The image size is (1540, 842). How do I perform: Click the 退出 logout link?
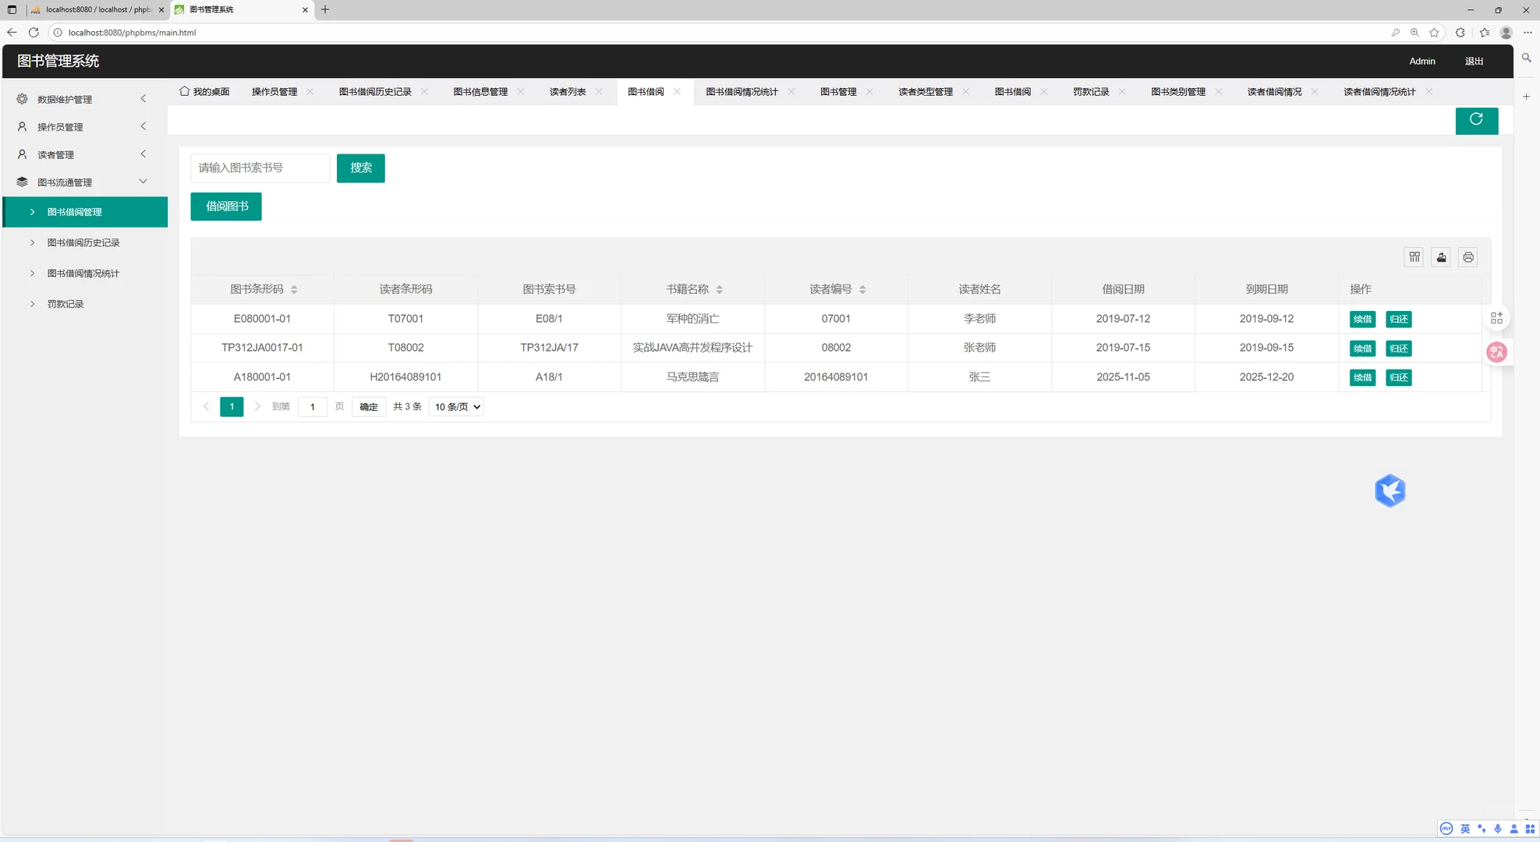tap(1473, 61)
